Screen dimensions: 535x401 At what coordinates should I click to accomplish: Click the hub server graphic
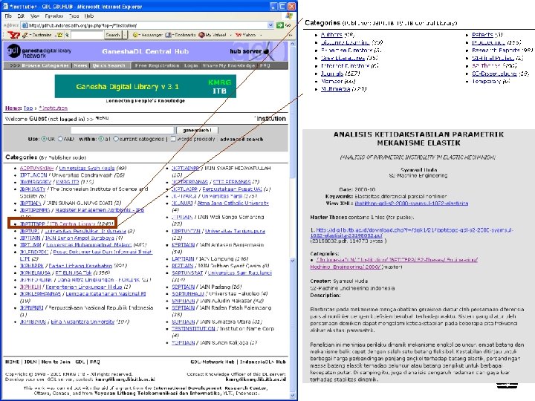(250, 51)
